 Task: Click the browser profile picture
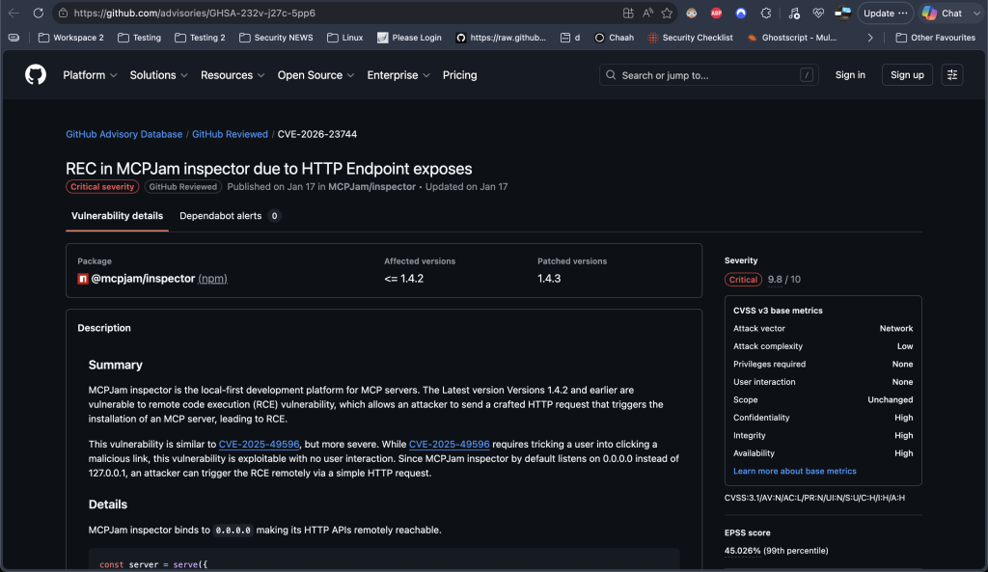click(x=842, y=13)
